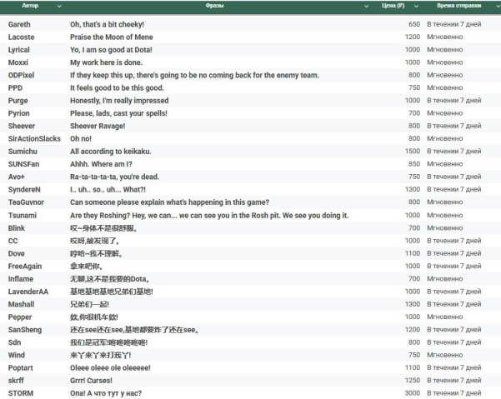The height and width of the screenshot is (399, 501).
Task: Select the price 3000 in STORM row
Action: tap(411, 393)
